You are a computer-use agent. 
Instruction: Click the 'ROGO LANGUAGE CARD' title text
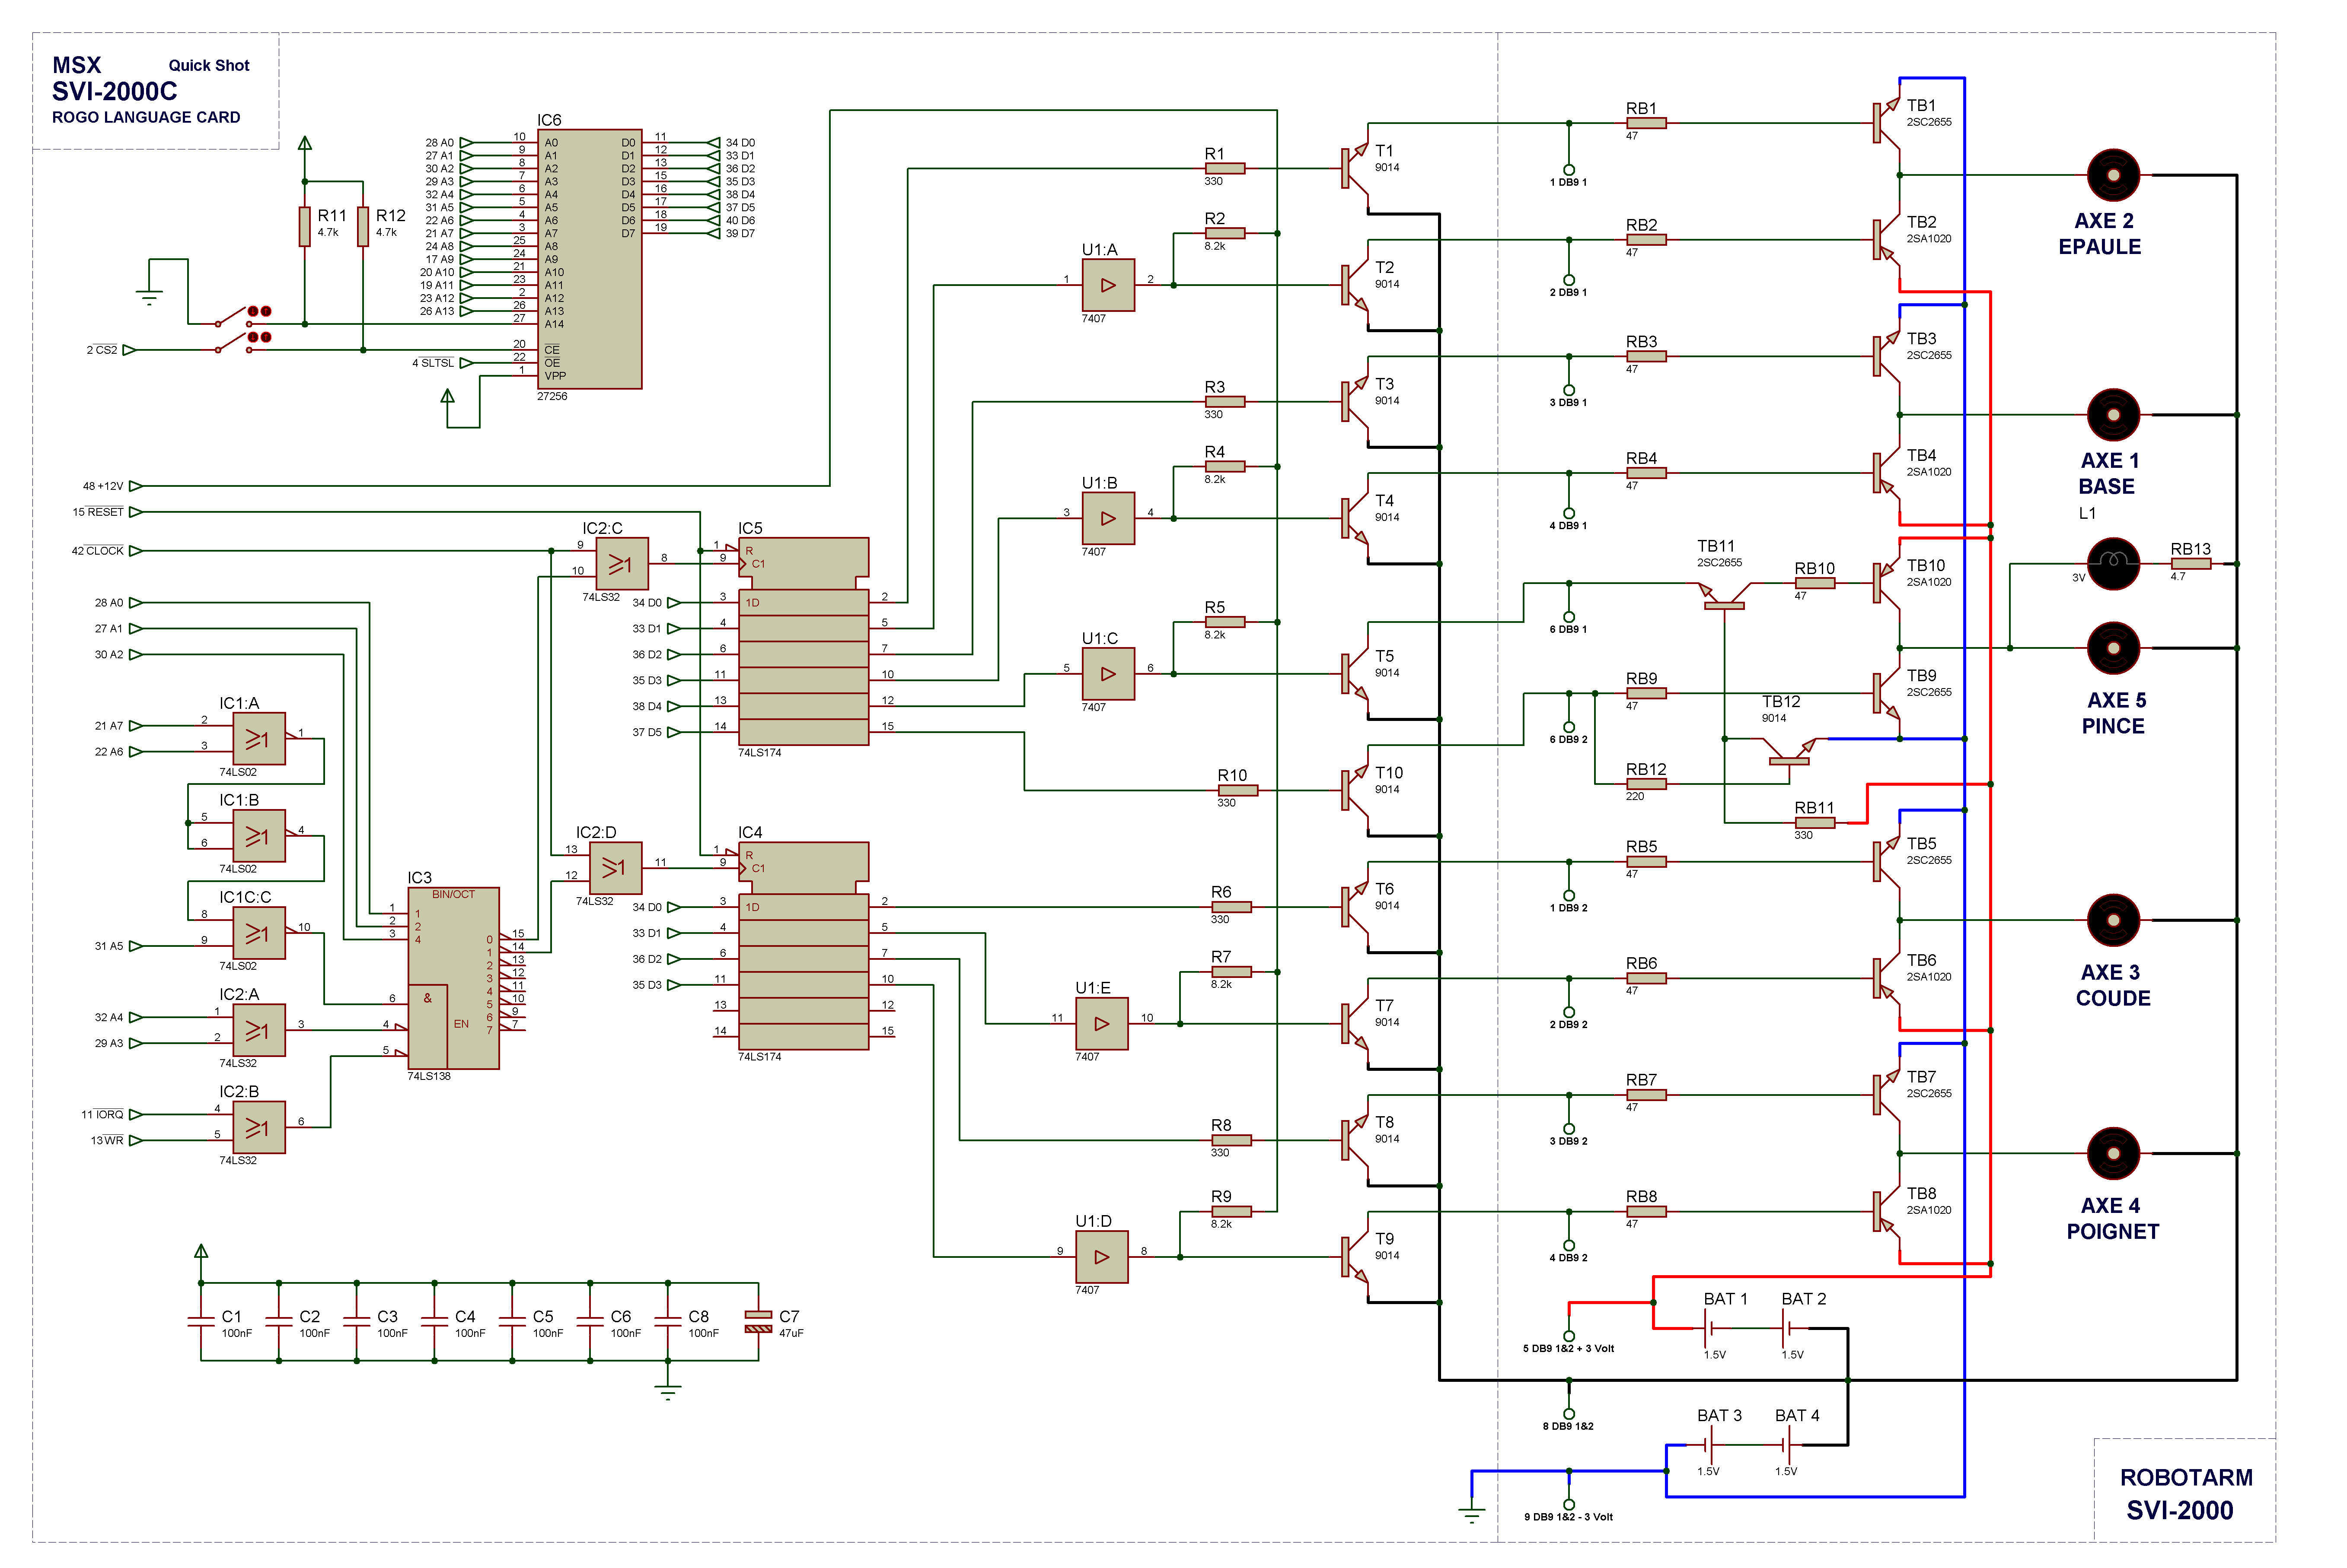tap(146, 117)
